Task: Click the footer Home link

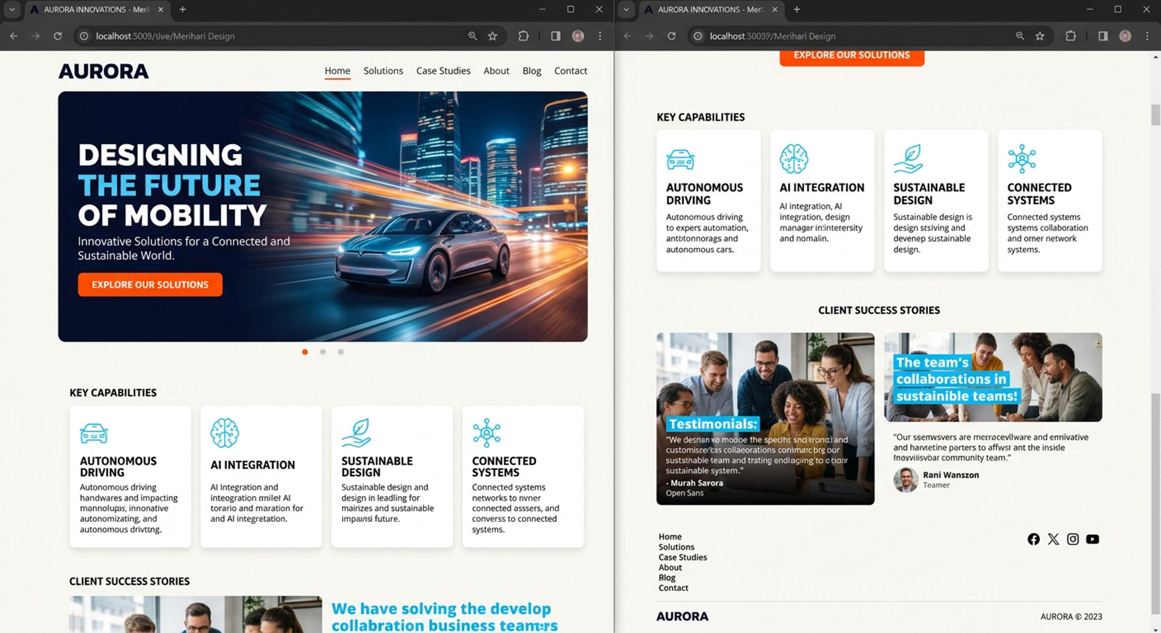Action: [670, 537]
